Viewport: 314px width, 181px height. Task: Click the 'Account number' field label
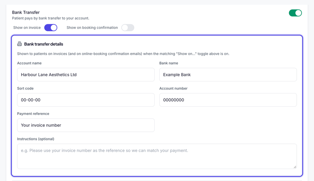pos(173,88)
